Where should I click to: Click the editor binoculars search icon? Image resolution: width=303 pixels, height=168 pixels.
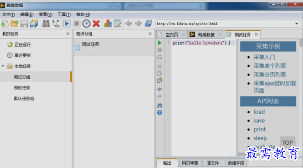159,106
